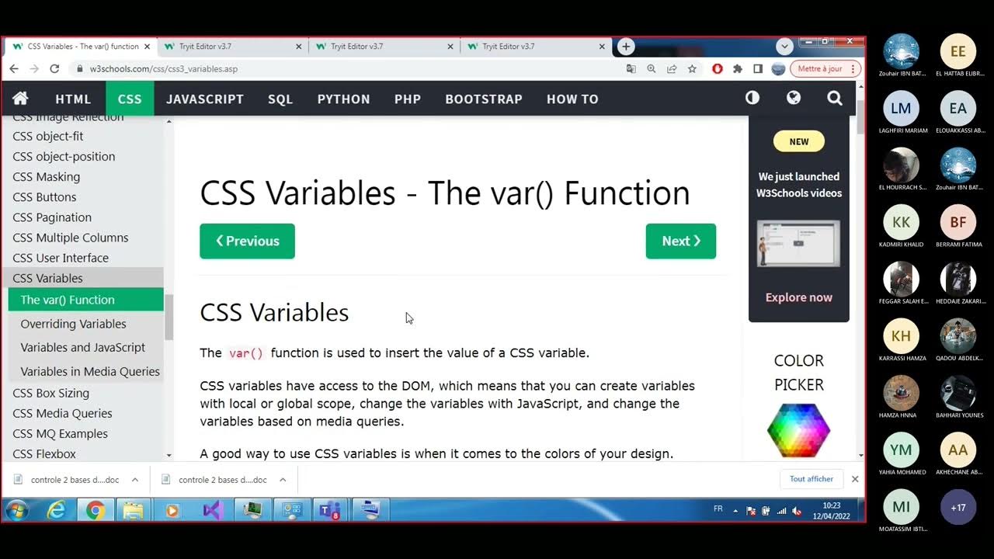Show the +17 more participants

click(x=958, y=508)
